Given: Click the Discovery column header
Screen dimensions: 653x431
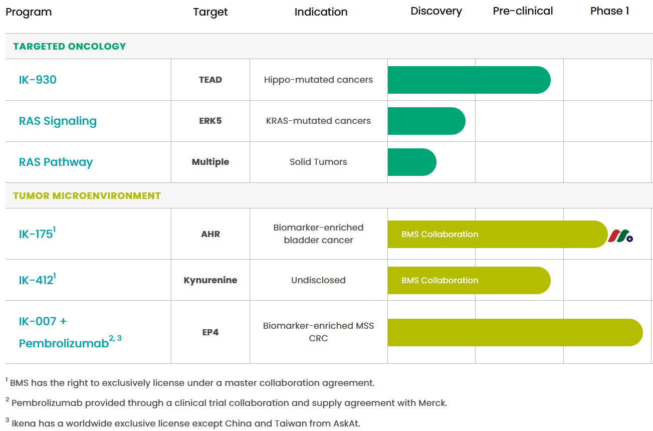Looking at the screenshot, I should pos(436,11).
